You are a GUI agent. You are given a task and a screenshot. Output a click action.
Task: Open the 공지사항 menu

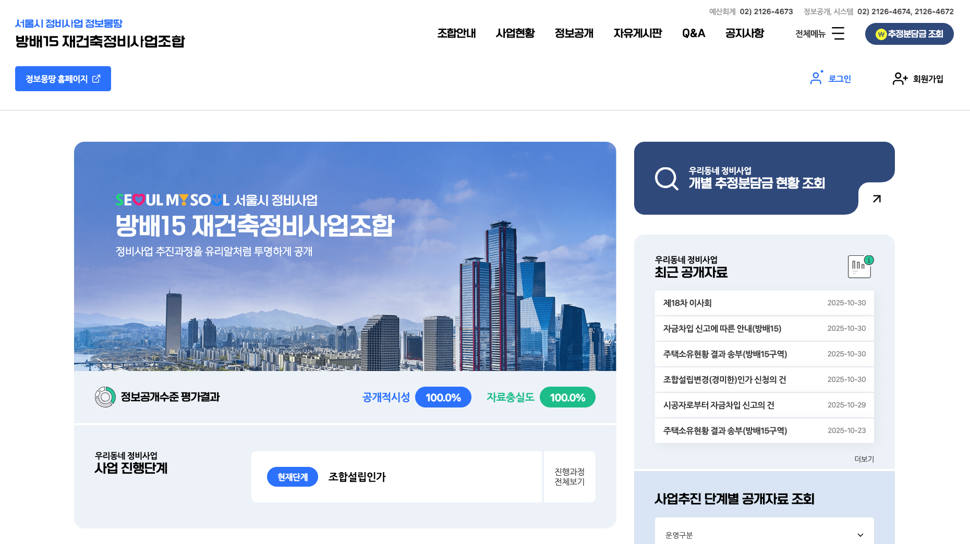tap(745, 33)
